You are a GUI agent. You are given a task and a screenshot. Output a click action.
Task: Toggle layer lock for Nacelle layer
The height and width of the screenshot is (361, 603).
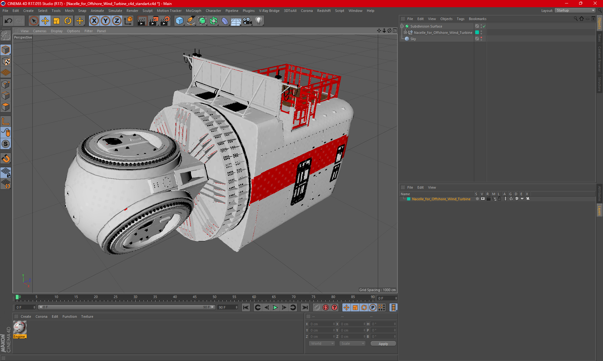(499, 199)
